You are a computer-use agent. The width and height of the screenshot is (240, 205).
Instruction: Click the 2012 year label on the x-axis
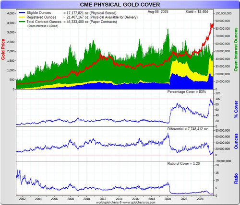point(103,199)
